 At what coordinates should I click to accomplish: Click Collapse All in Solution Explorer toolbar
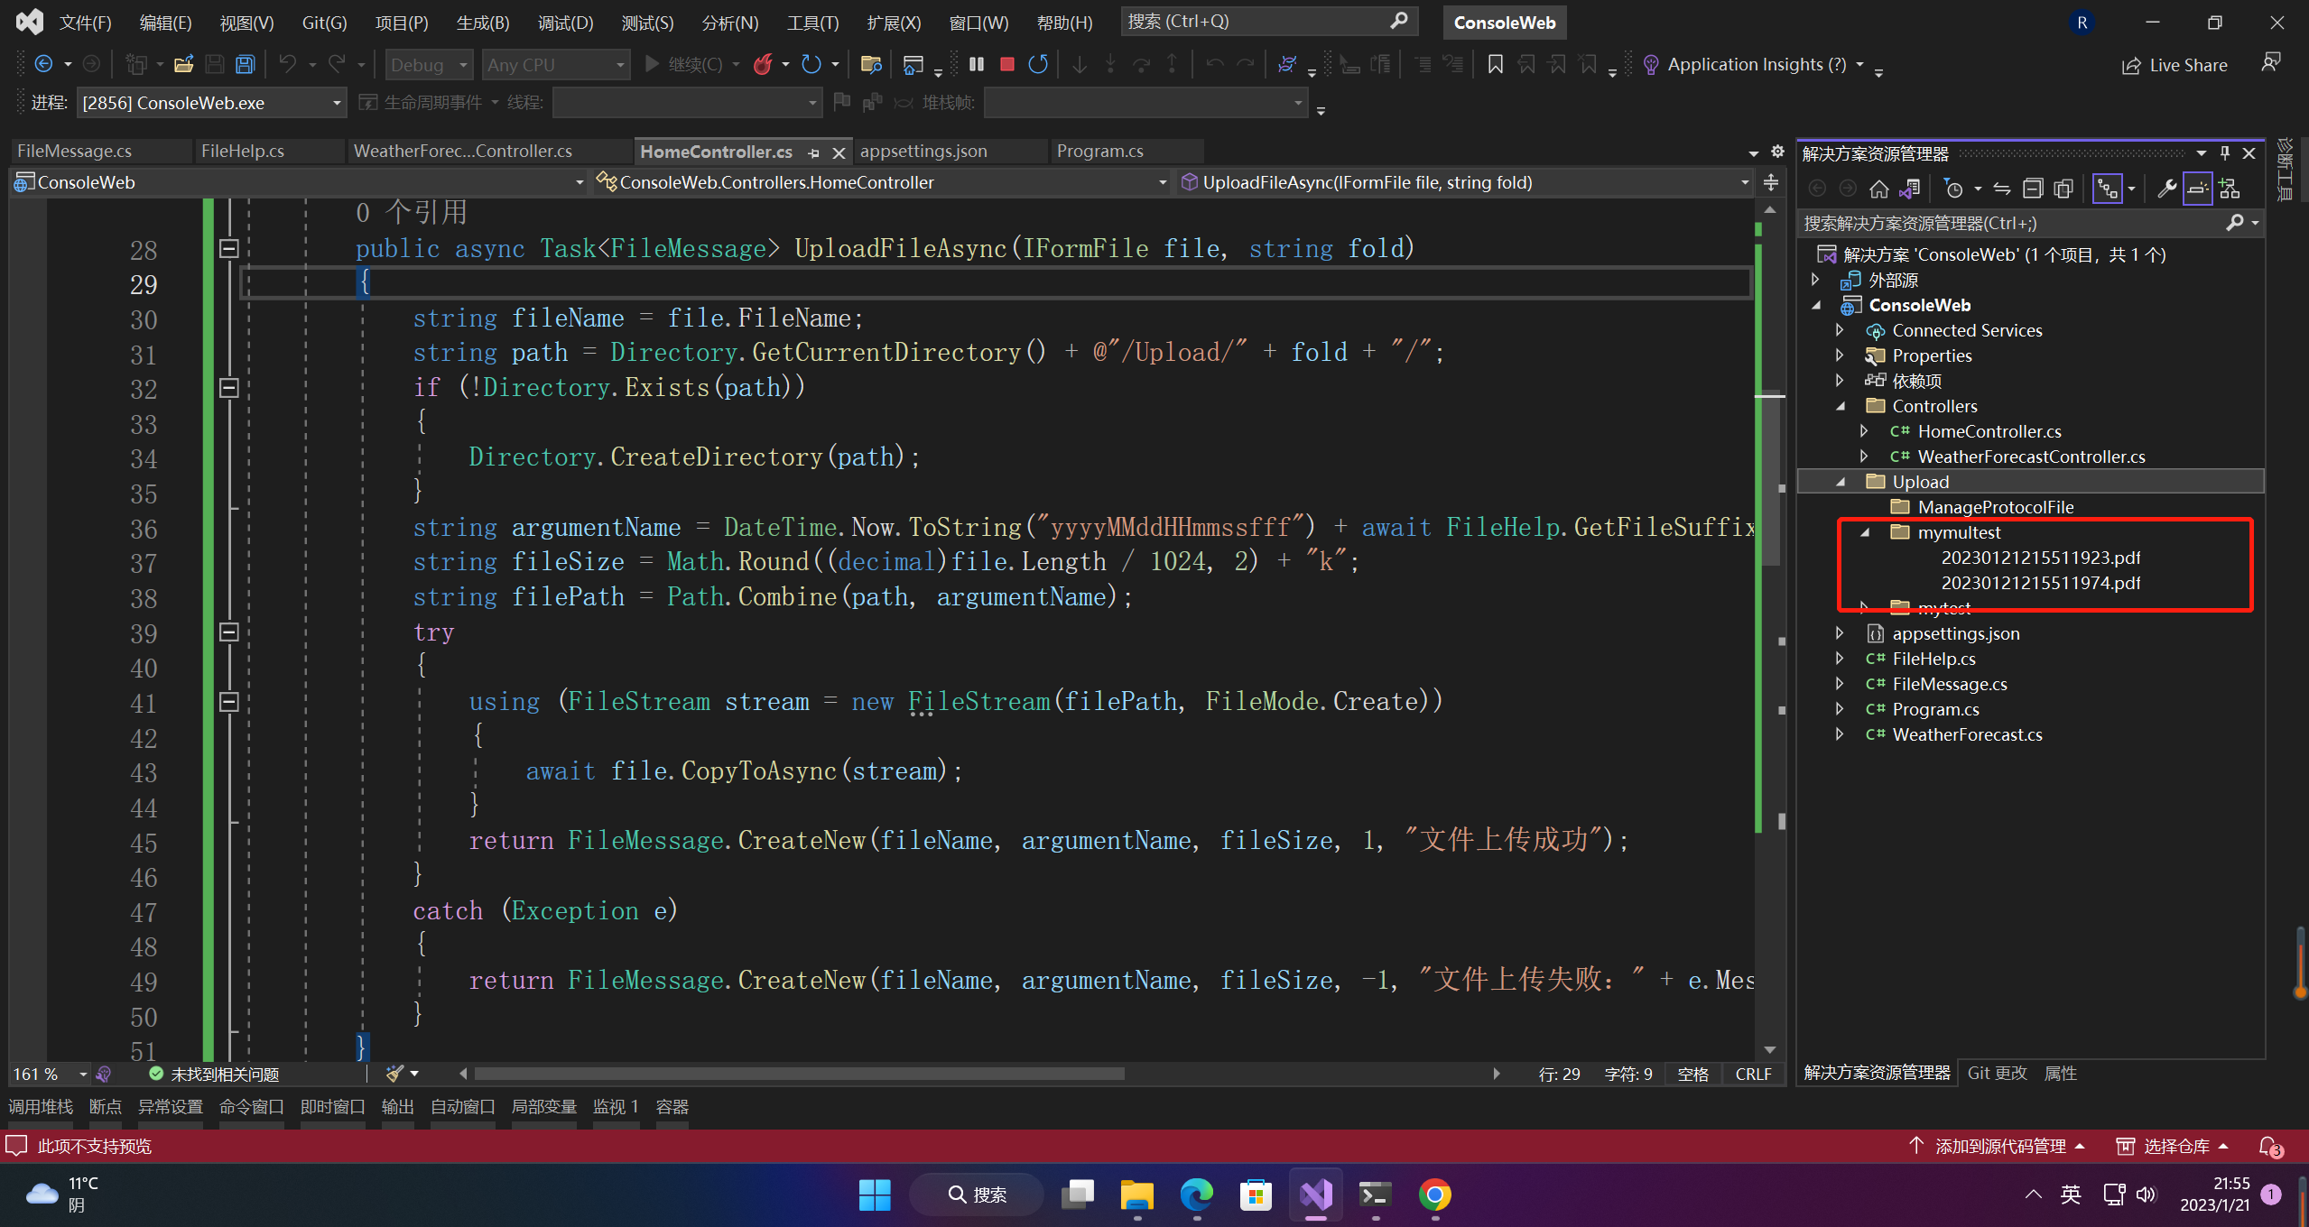coord(2033,189)
